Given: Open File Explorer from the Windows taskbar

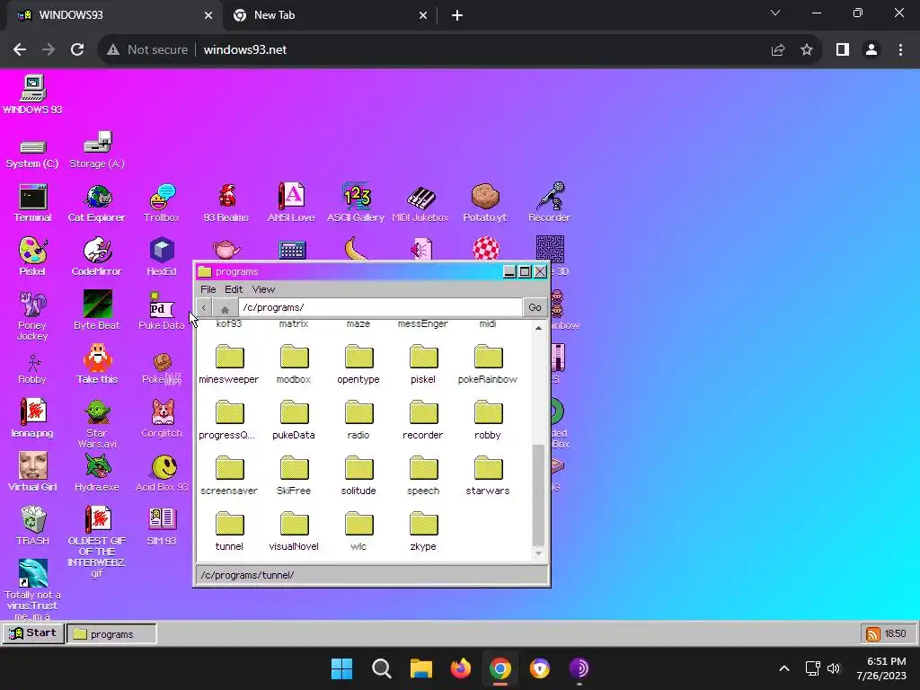Looking at the screenshot, I should [420, 668].
